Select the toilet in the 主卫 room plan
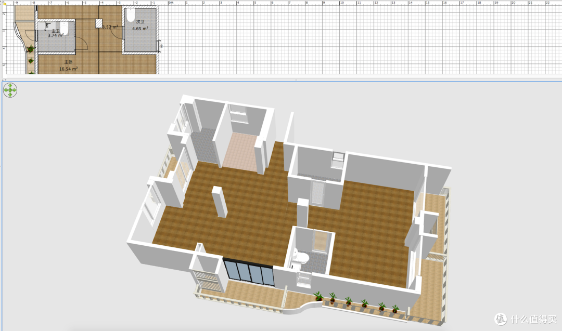This screenshot has width=562, height=331. 64,29
